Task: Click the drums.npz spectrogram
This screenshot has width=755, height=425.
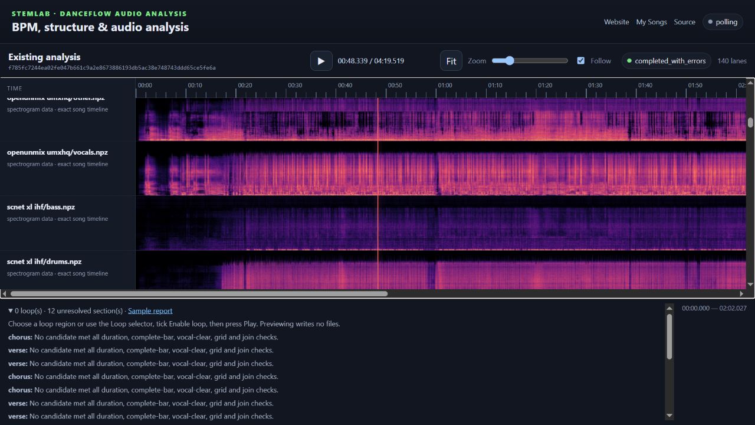Action: click(x=441, y=270)
